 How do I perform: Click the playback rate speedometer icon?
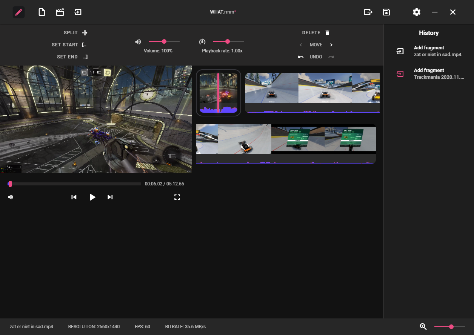pos(202,41)
